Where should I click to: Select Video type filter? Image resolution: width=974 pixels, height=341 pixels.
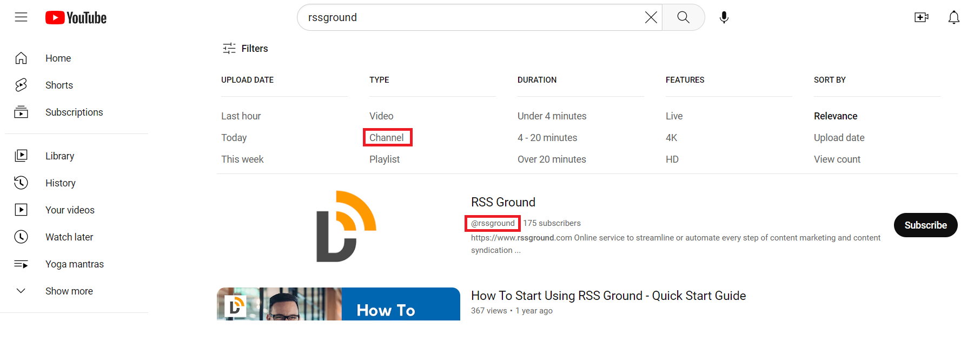381,116
